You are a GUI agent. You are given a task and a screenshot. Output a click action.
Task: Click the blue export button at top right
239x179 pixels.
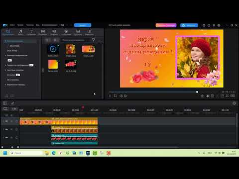189,25
